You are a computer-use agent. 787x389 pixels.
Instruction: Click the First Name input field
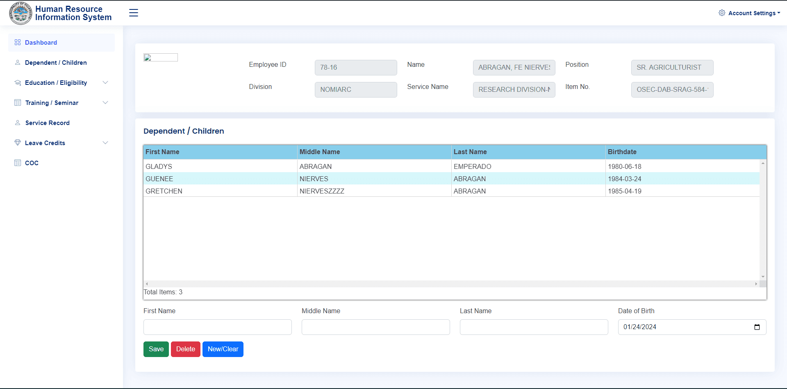[218, 327]
